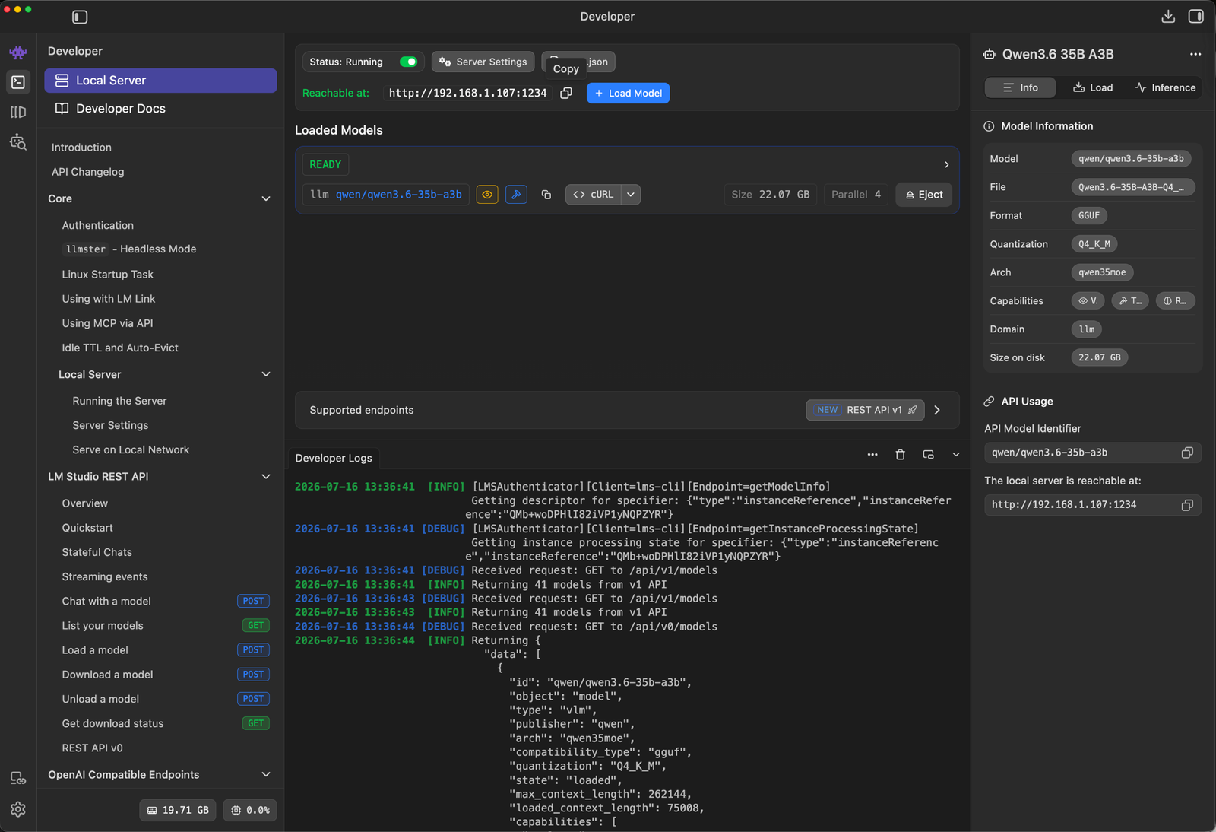Screen dimensions: 1216x832
Task: Open the Chat view robot icon
Action: (18, 52)
